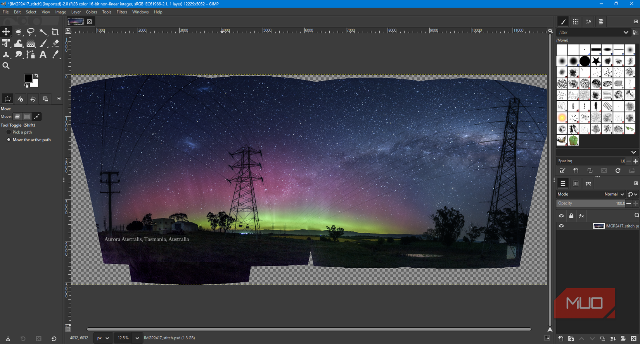Expand the brush filter dropdown arrow
Image resolution: width=640 pixels, height=344 pixels.
(626, 32)
